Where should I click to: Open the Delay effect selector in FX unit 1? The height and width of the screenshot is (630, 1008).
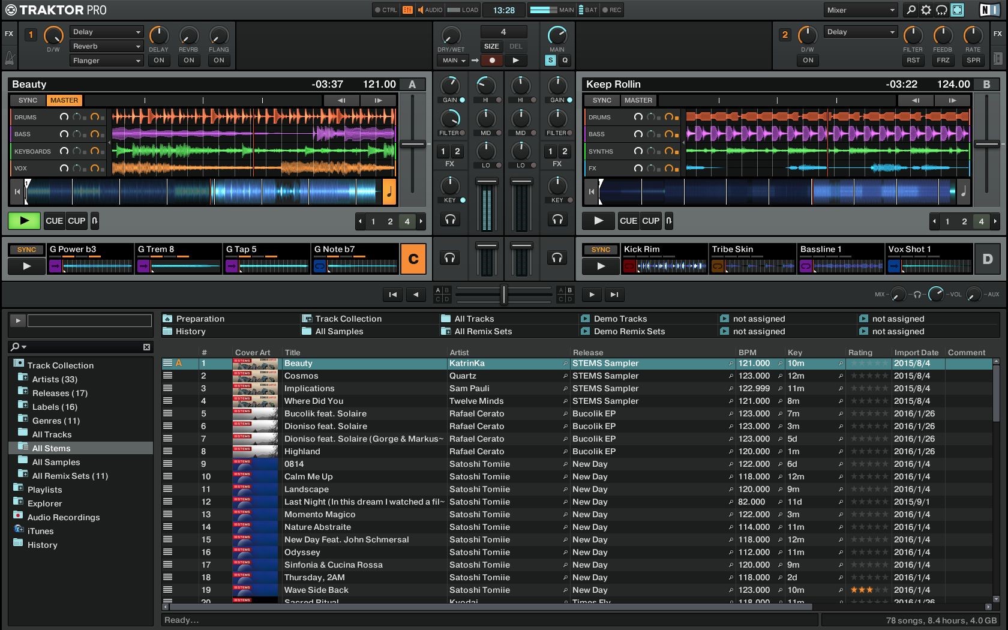click(x=106, y=32)
